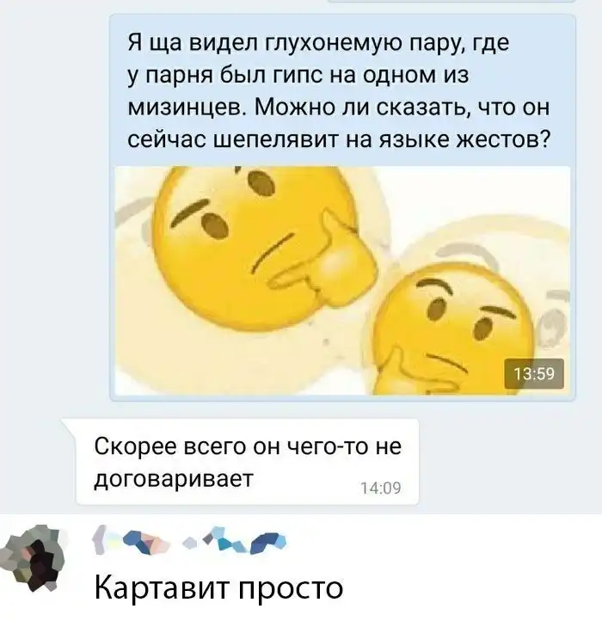The width and height of the screenshot is (602, 621).
Task: Click the line 'у парня был гипс на одном из'
Action: 298,75
